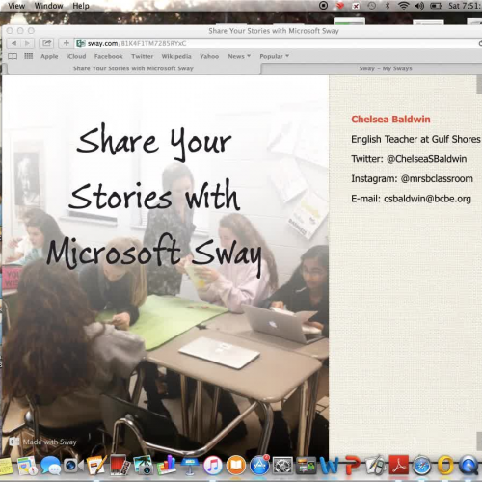
Task: Click the screen recording menu bar icon
Action: click(324, 6)
